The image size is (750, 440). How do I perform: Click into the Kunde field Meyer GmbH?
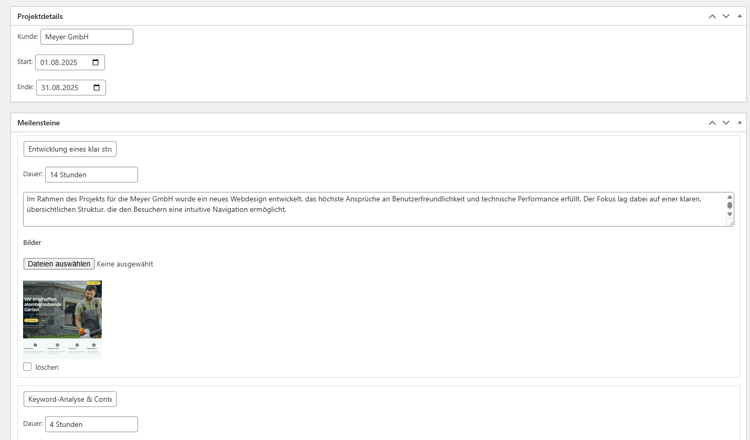87,37
